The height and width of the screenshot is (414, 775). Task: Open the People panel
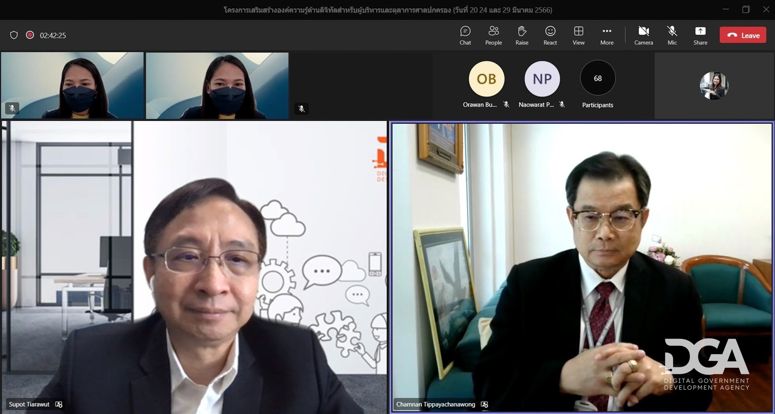(x=493, y=35)
